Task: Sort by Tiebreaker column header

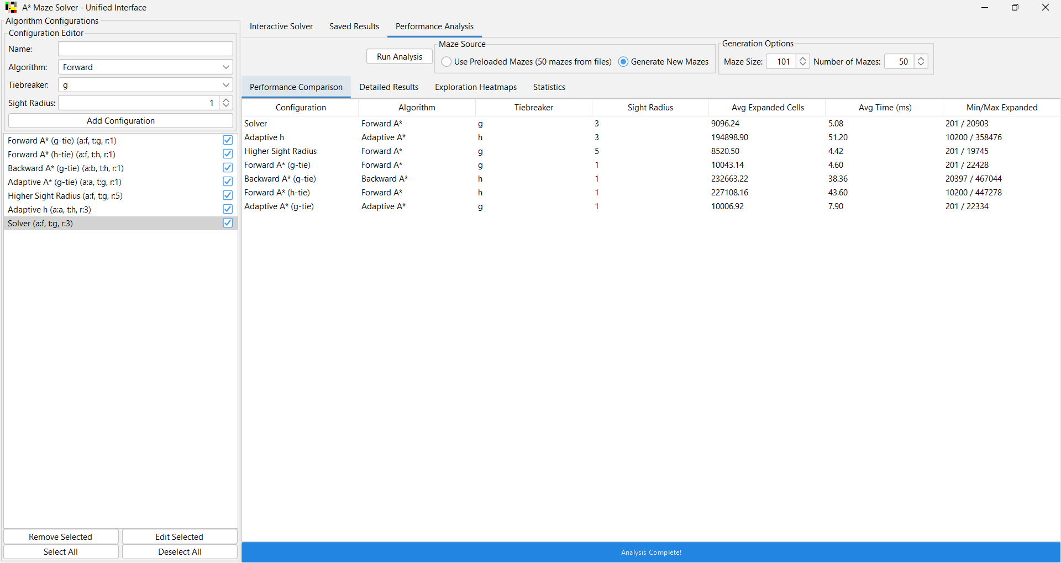Action: click(534, 108)
